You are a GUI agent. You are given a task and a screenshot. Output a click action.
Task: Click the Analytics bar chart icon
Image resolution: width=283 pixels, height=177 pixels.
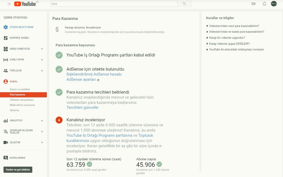(x=6, y=121)
